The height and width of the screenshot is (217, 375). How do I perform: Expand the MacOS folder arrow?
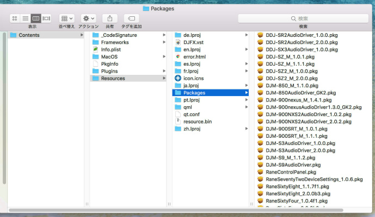click(x=164, y=57)
